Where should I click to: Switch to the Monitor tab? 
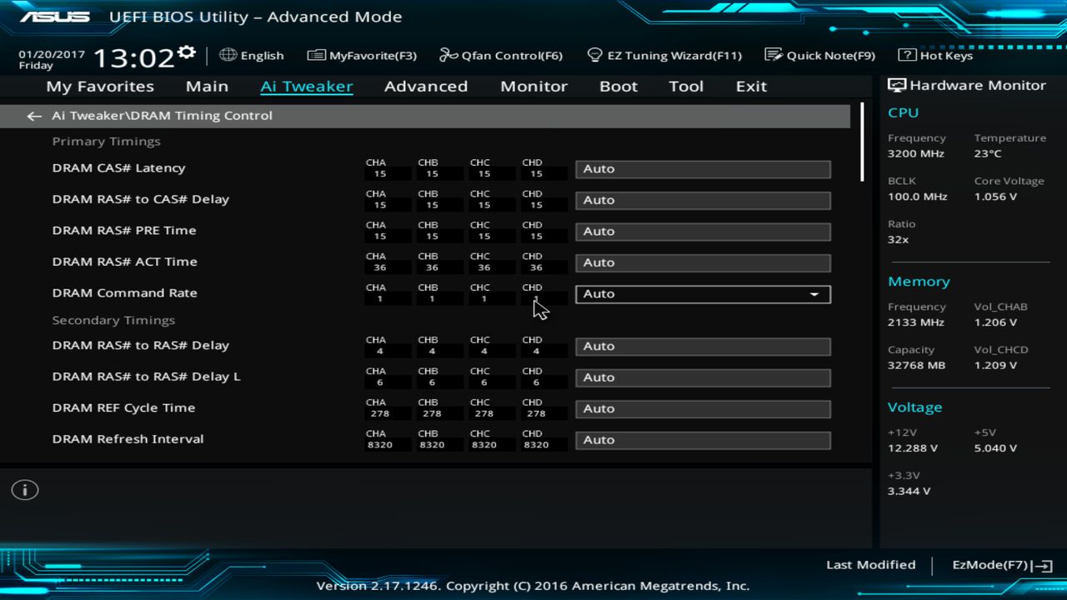click(x=533, y=86)
